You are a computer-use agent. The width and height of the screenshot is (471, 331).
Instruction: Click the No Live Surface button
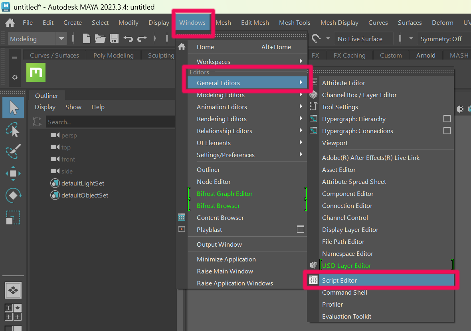coord(362,38)
